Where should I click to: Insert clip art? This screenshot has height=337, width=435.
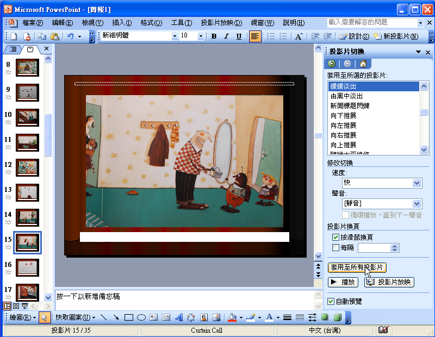(204, 317)
